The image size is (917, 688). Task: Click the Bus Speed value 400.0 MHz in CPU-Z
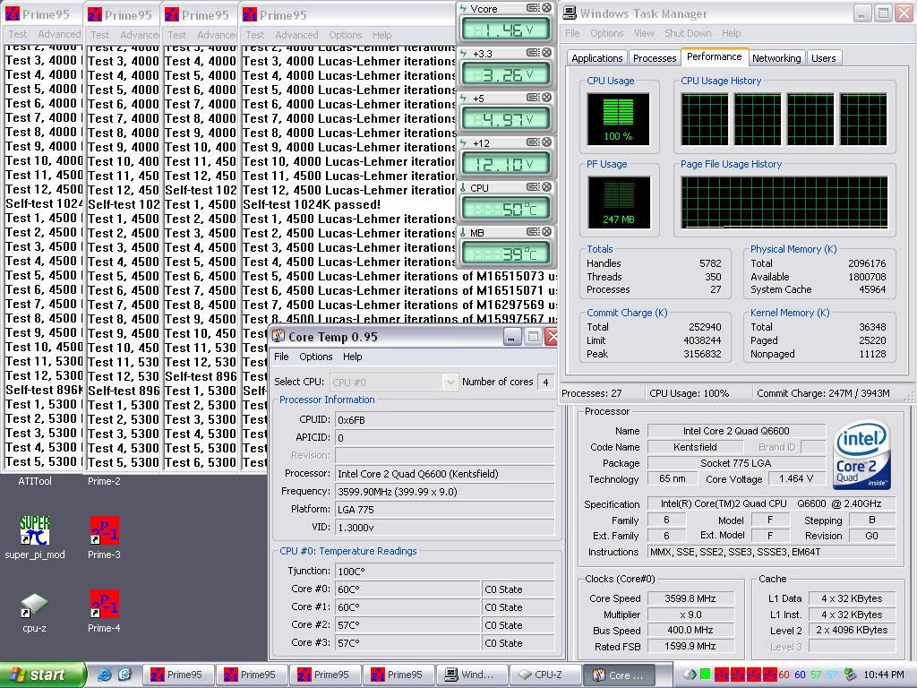pos(690,630)
